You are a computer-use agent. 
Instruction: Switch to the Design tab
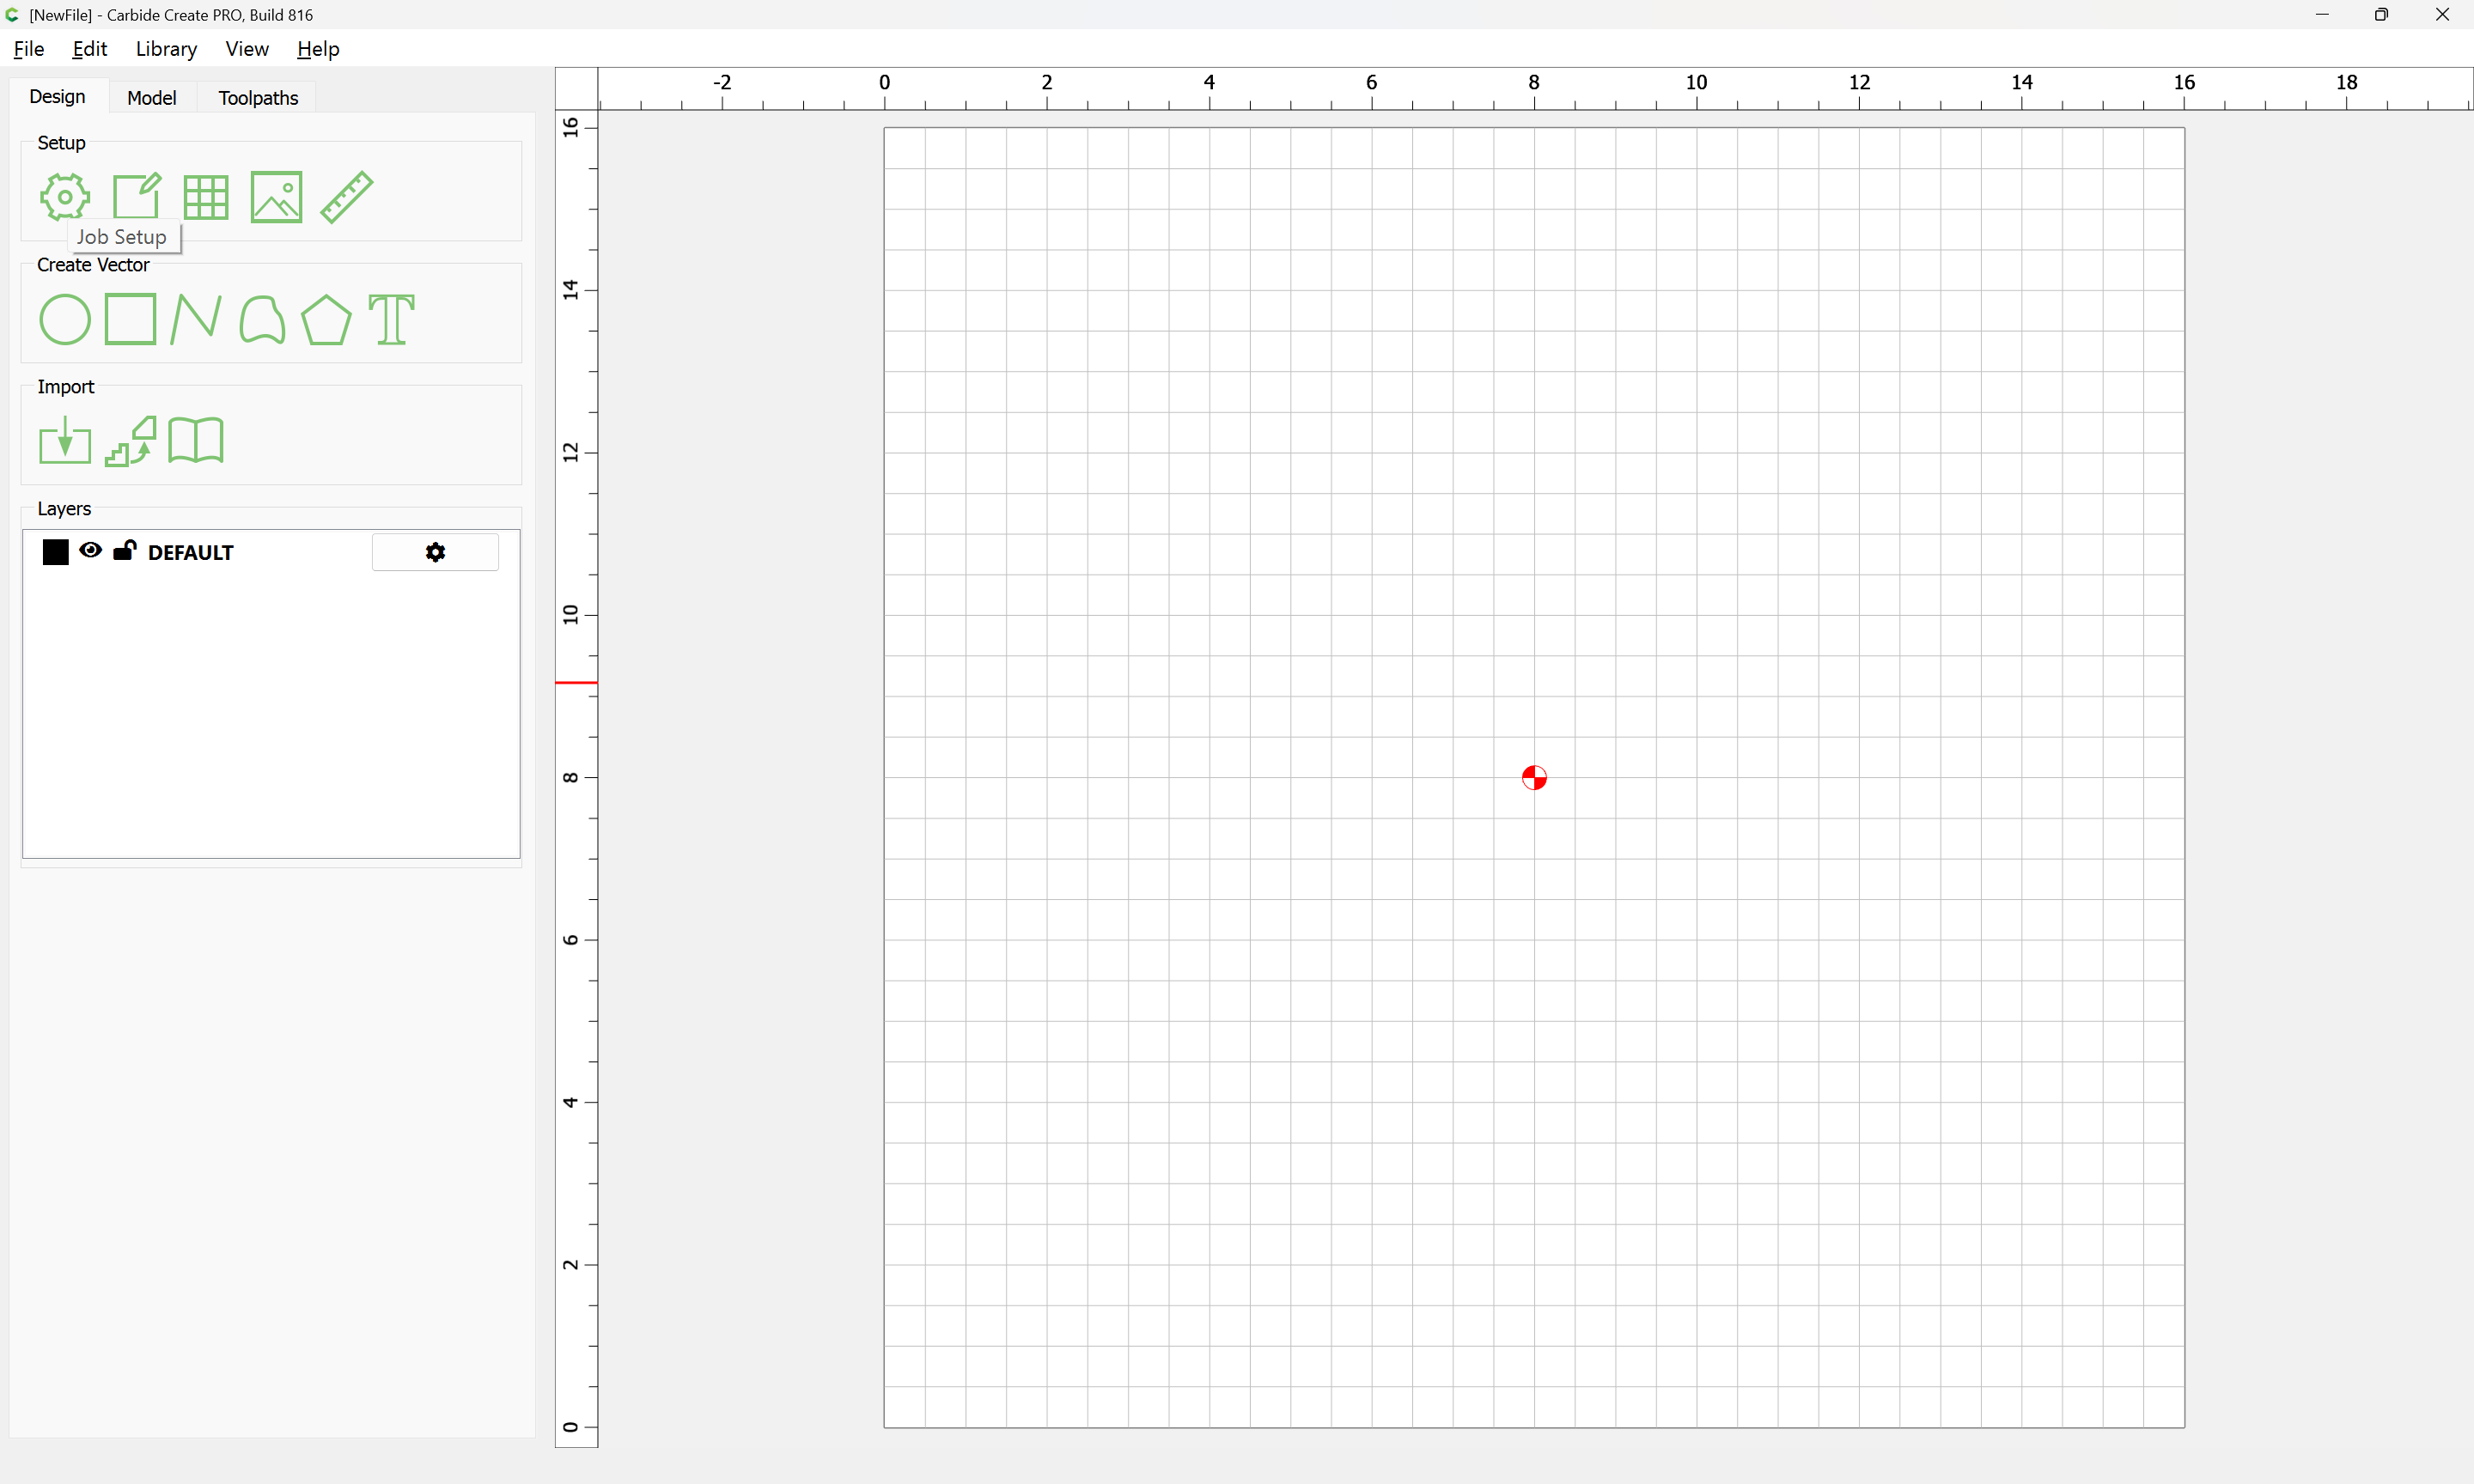pyautogui.click(x=57, y=97)
